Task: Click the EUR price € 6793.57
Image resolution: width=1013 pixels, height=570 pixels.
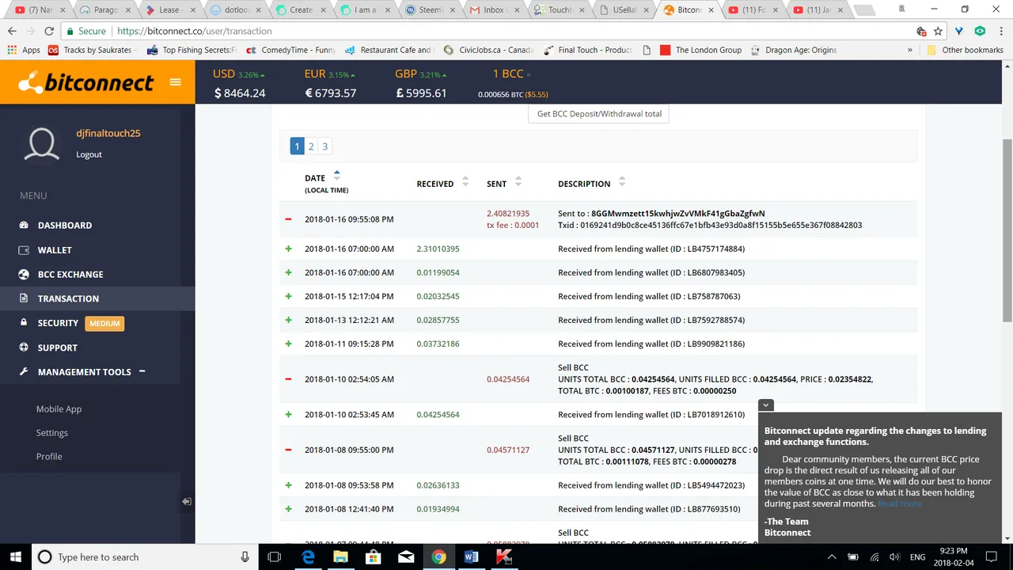Action: [330, 93]
